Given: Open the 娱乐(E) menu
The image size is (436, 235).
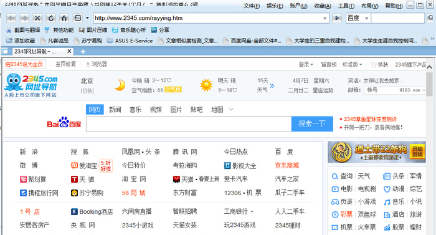Looking at the screenshot, I should [275, 6].
